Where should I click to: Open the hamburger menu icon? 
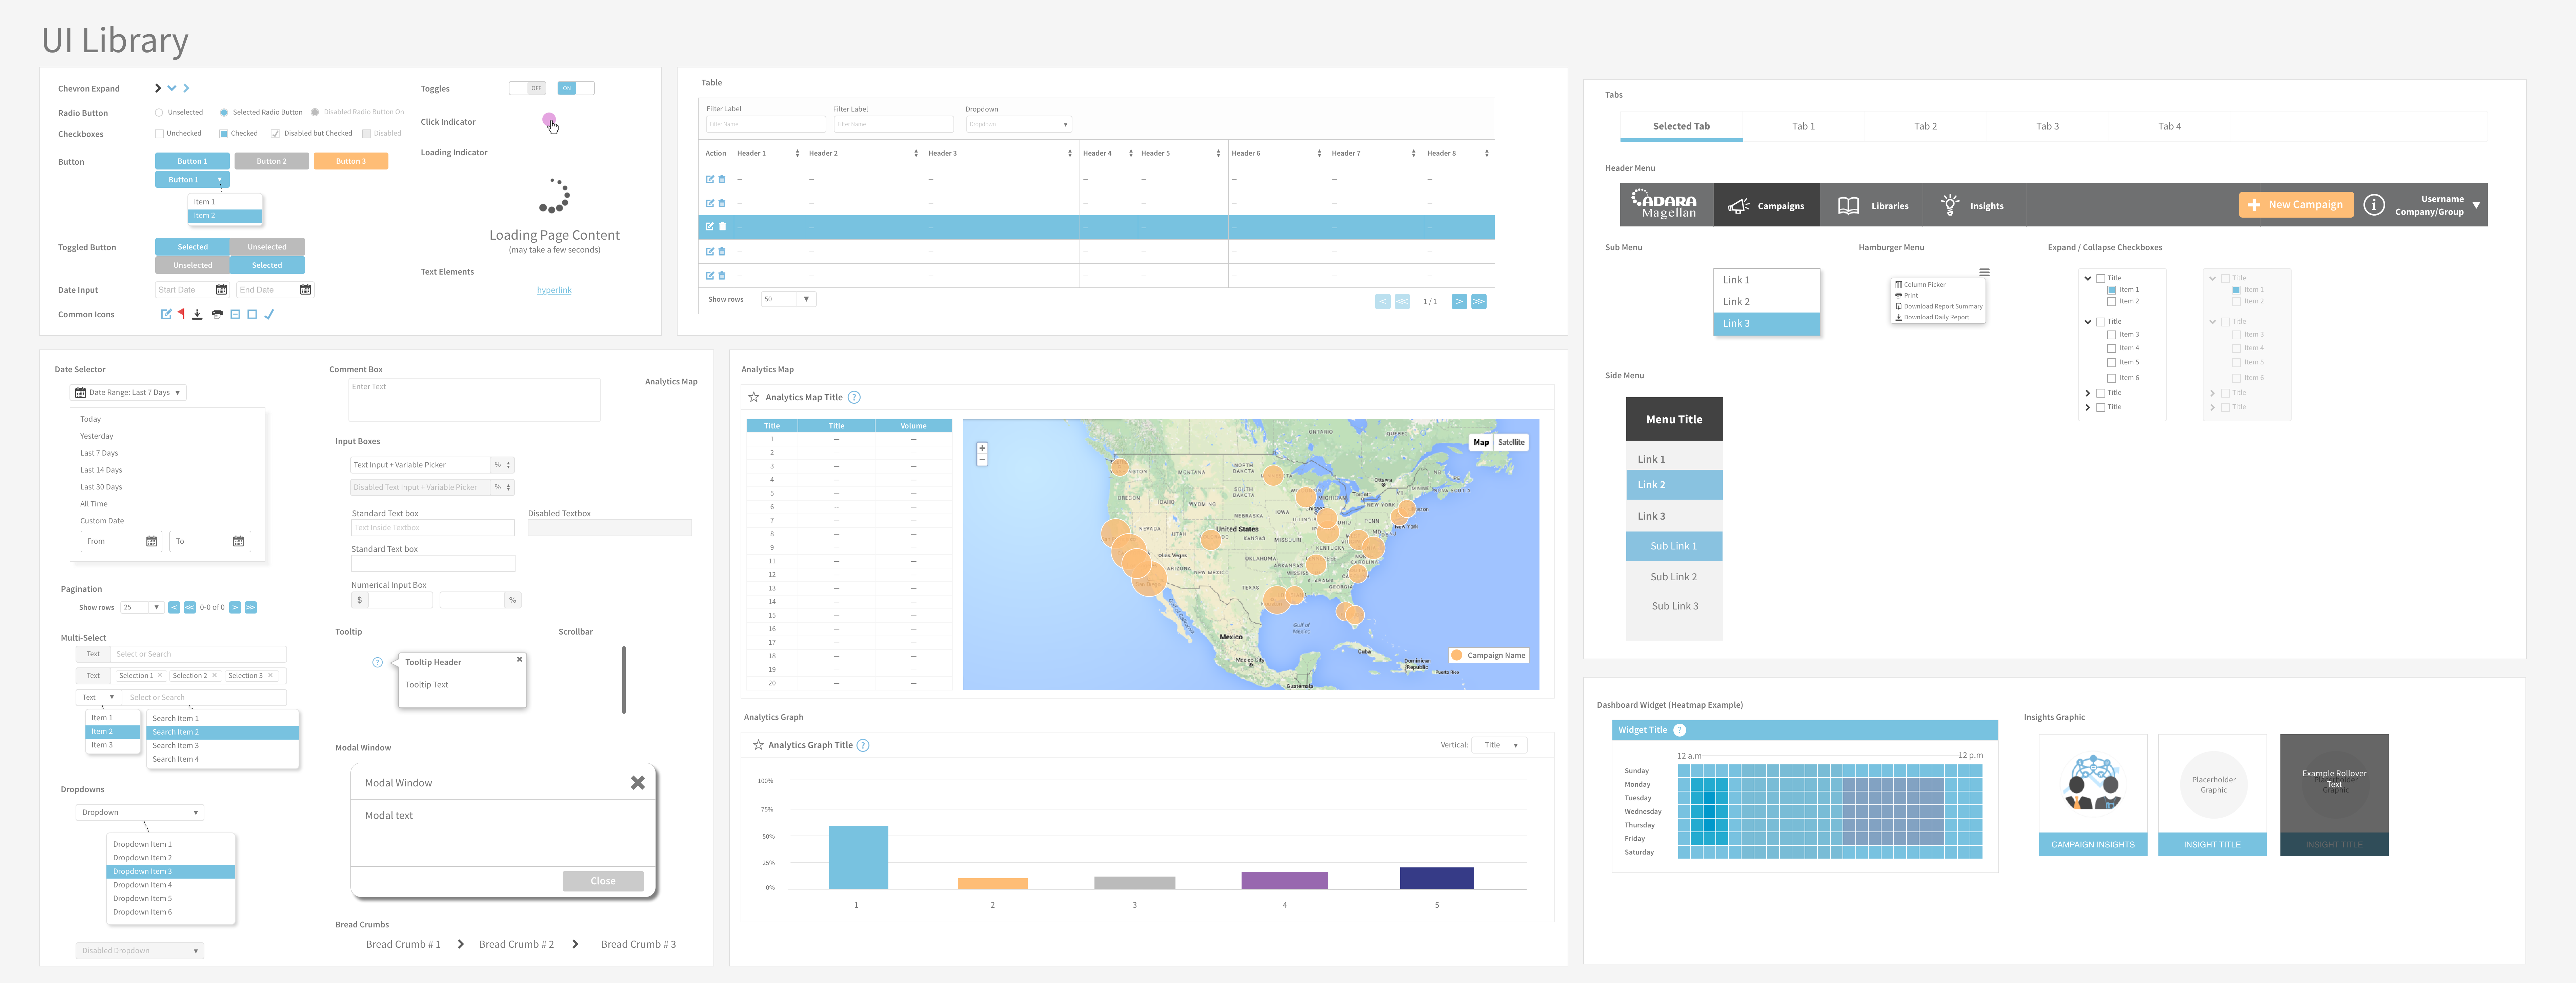1984,272
